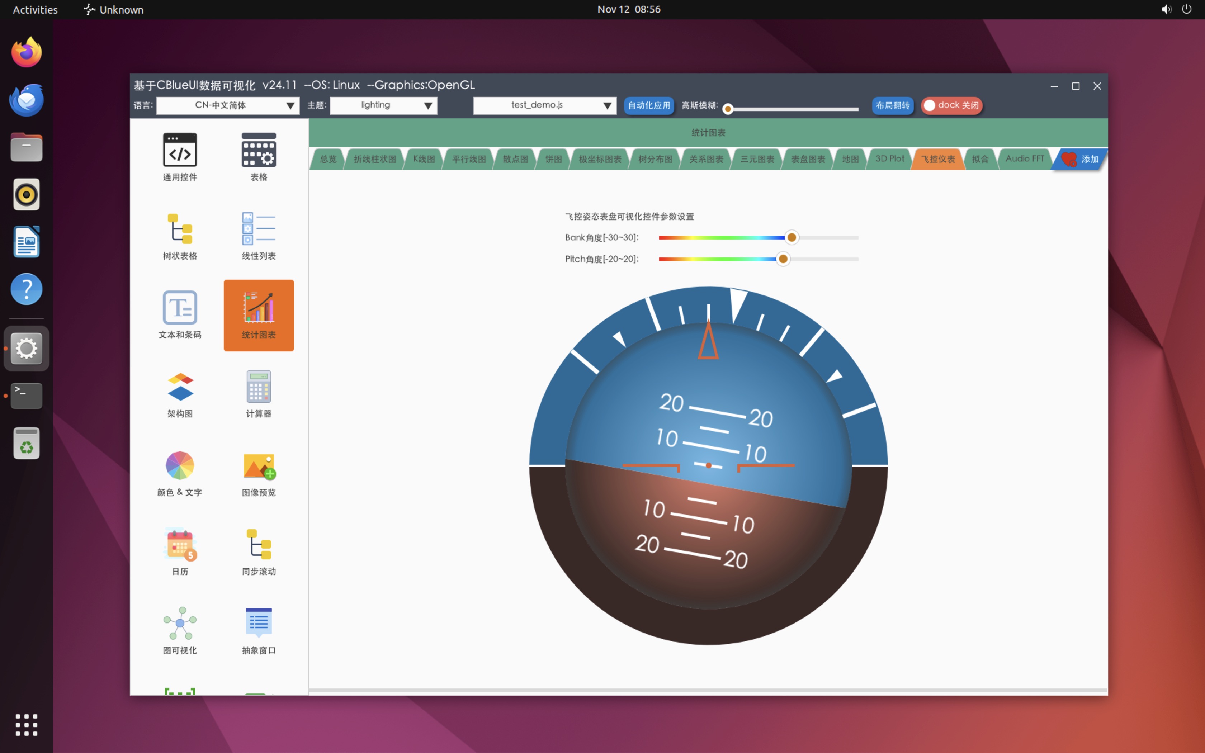
Task: Expand the 主题 lighting theme dropdown
Action: (x=383, y=105)
